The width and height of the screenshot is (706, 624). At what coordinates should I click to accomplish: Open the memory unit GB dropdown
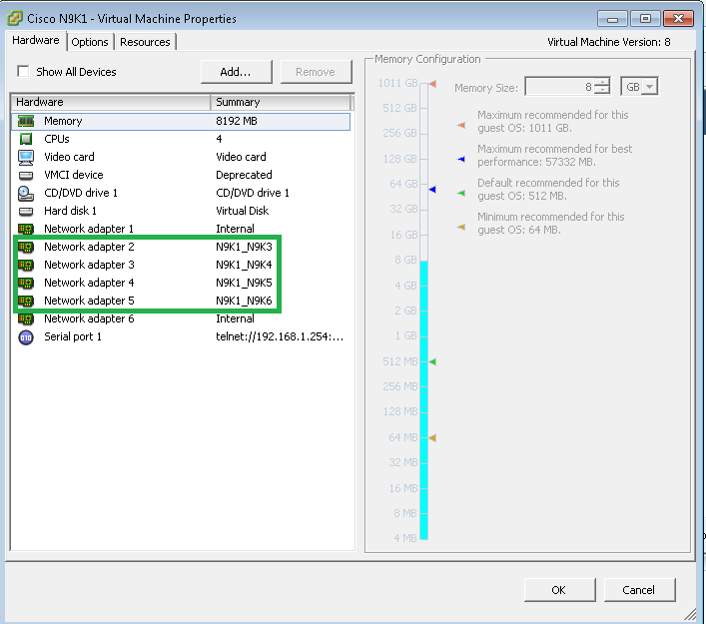[x=649, y=87]
